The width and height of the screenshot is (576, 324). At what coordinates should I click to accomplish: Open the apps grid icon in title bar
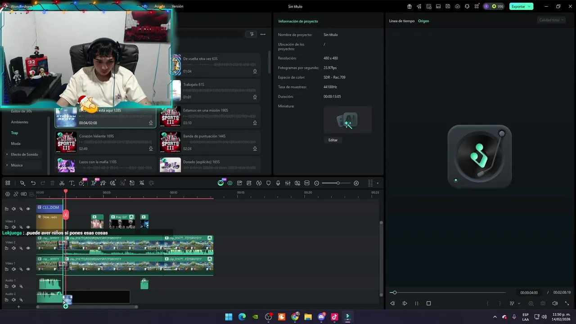tap(477, 6)
